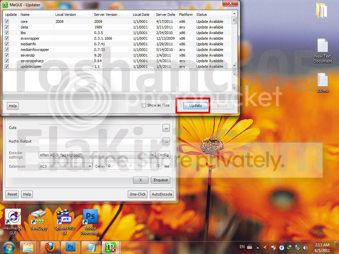Increase the Delay spinner value
The width and height of the screenshot is (339, 254).
[159, 165]
